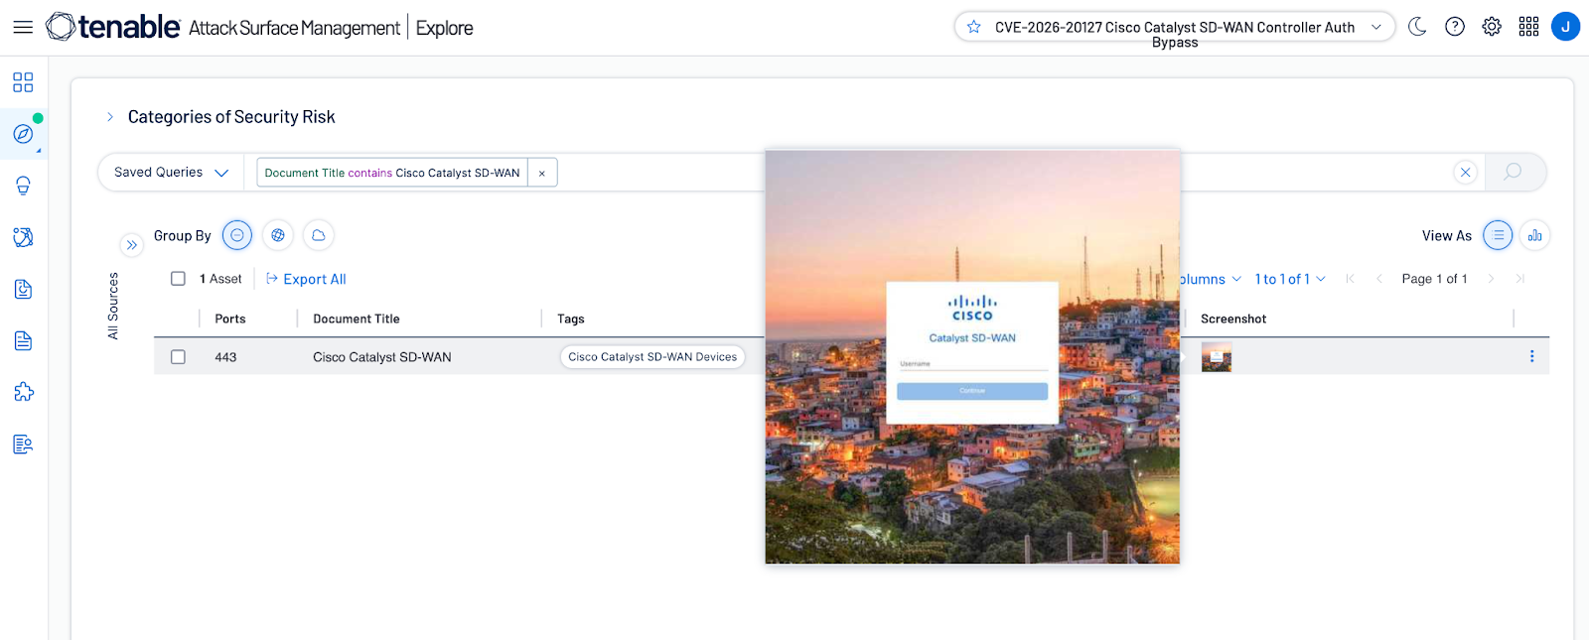This screenshot has width=1589, height=640.
Task: Click port 443 cell
Action: tap(225, 357)
